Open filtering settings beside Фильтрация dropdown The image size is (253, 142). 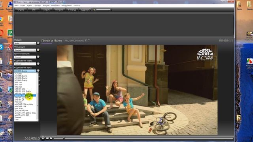(38, 50)
